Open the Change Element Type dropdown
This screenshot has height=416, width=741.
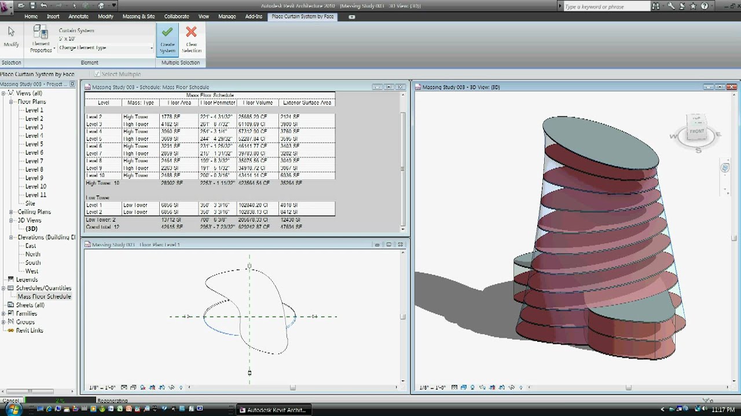(106, 48)
